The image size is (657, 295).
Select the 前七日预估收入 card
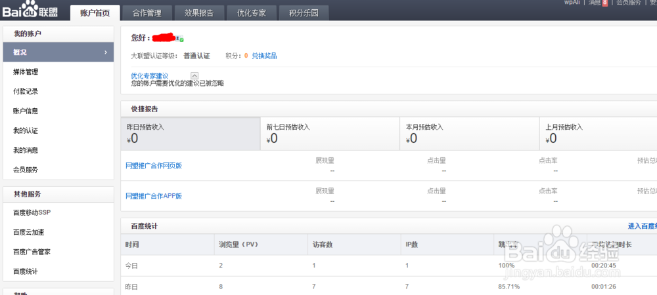pos(330,134)
